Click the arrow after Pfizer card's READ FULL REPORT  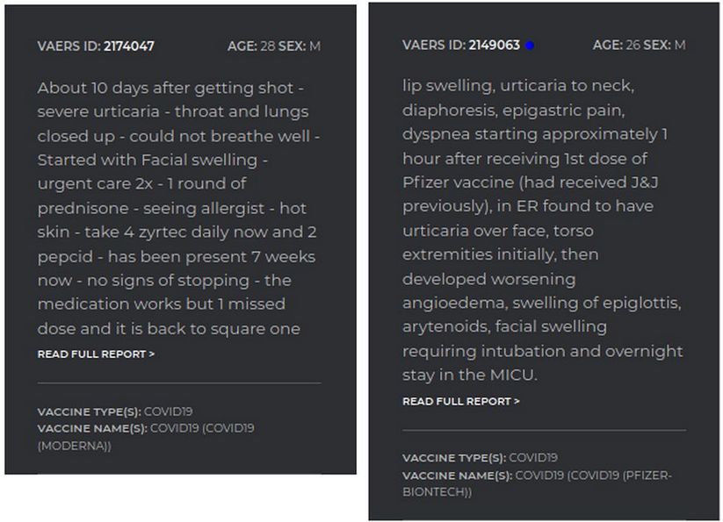[517, 402]
